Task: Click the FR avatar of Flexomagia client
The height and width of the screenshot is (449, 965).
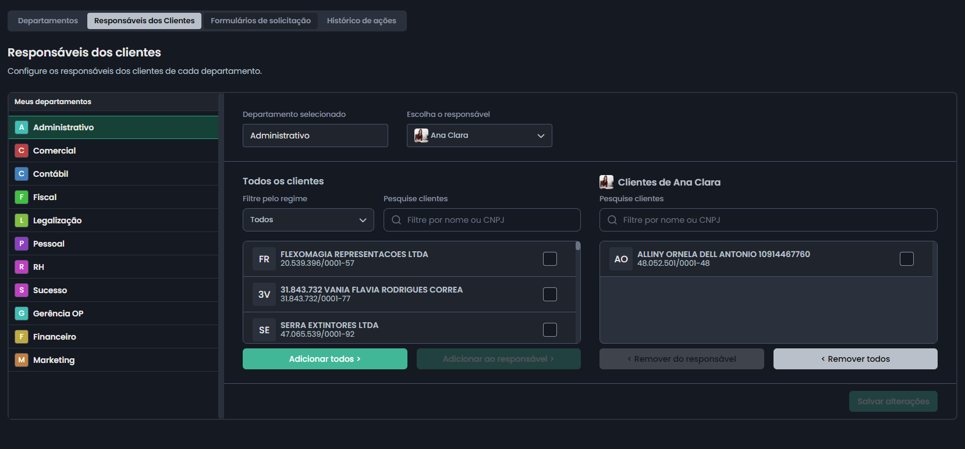Action: click(264, 259)
